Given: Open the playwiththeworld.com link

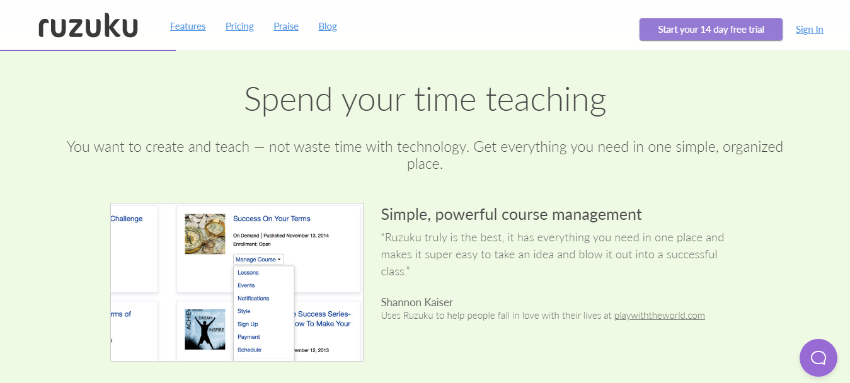Looking at the screenshot, I should [x=659, y=316].
